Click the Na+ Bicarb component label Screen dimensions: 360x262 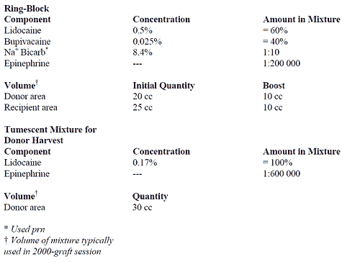click(26, 52)
